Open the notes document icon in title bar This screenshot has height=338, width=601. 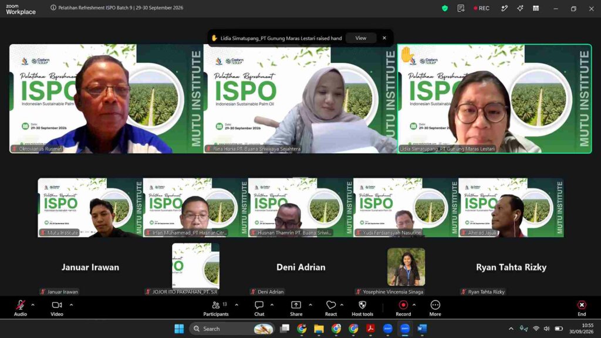(461, 8)
